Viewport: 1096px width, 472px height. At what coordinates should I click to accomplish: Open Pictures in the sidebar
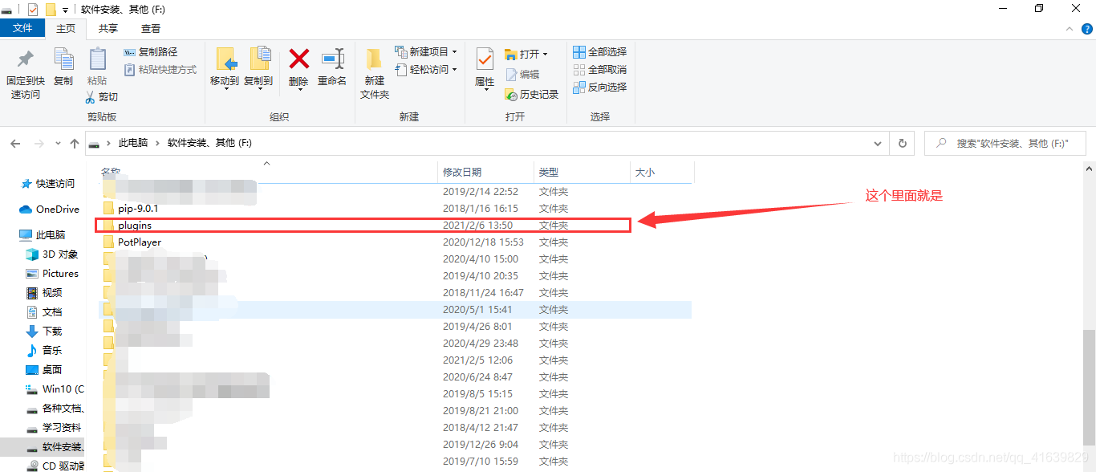pyautogui.click(x=53, y=274)
